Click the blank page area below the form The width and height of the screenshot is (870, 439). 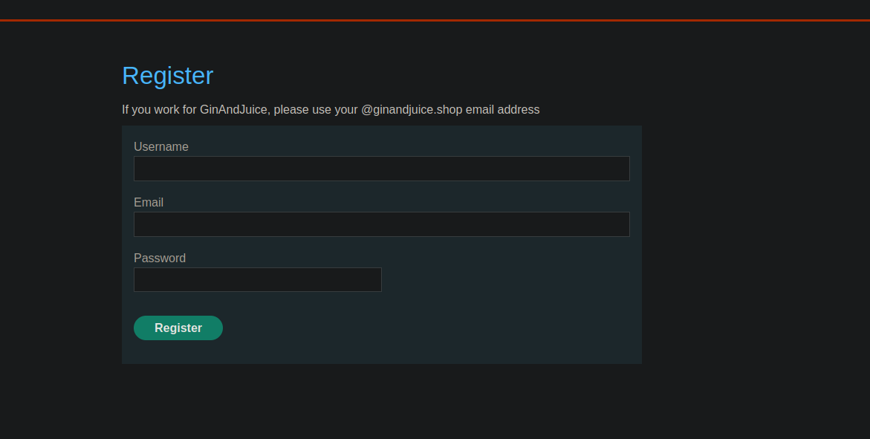381,401
